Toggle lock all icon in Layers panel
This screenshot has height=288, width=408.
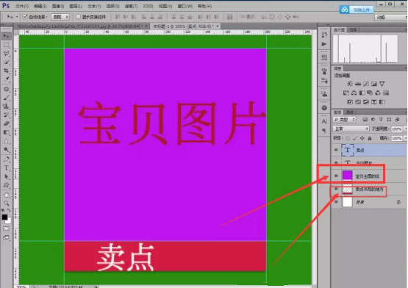tap(370, 138)
